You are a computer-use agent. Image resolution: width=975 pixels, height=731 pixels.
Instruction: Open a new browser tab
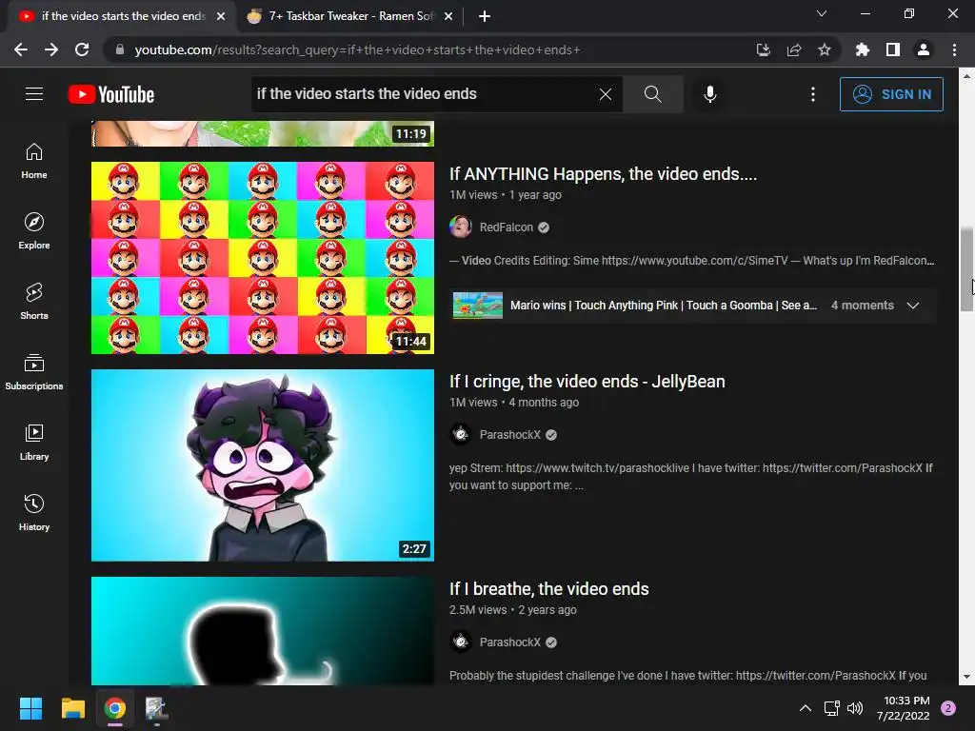point(485,17)
